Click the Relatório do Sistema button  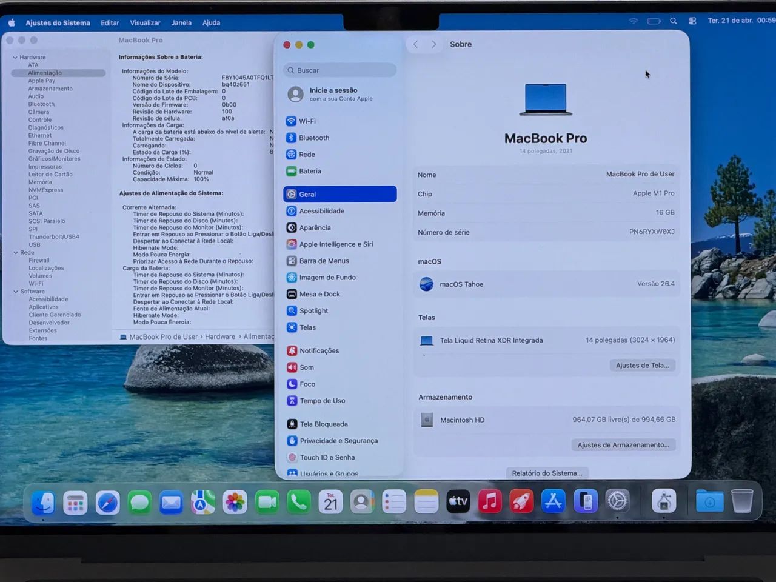click(547, 473)
